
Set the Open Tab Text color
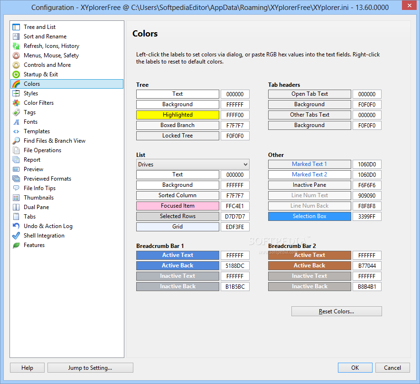309,94
